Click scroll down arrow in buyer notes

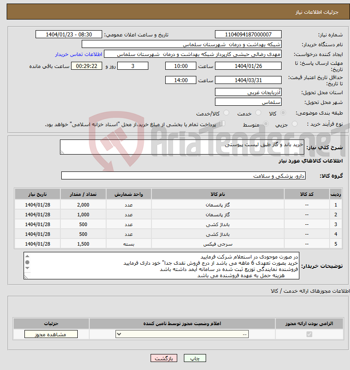click(x=28, y=268)
